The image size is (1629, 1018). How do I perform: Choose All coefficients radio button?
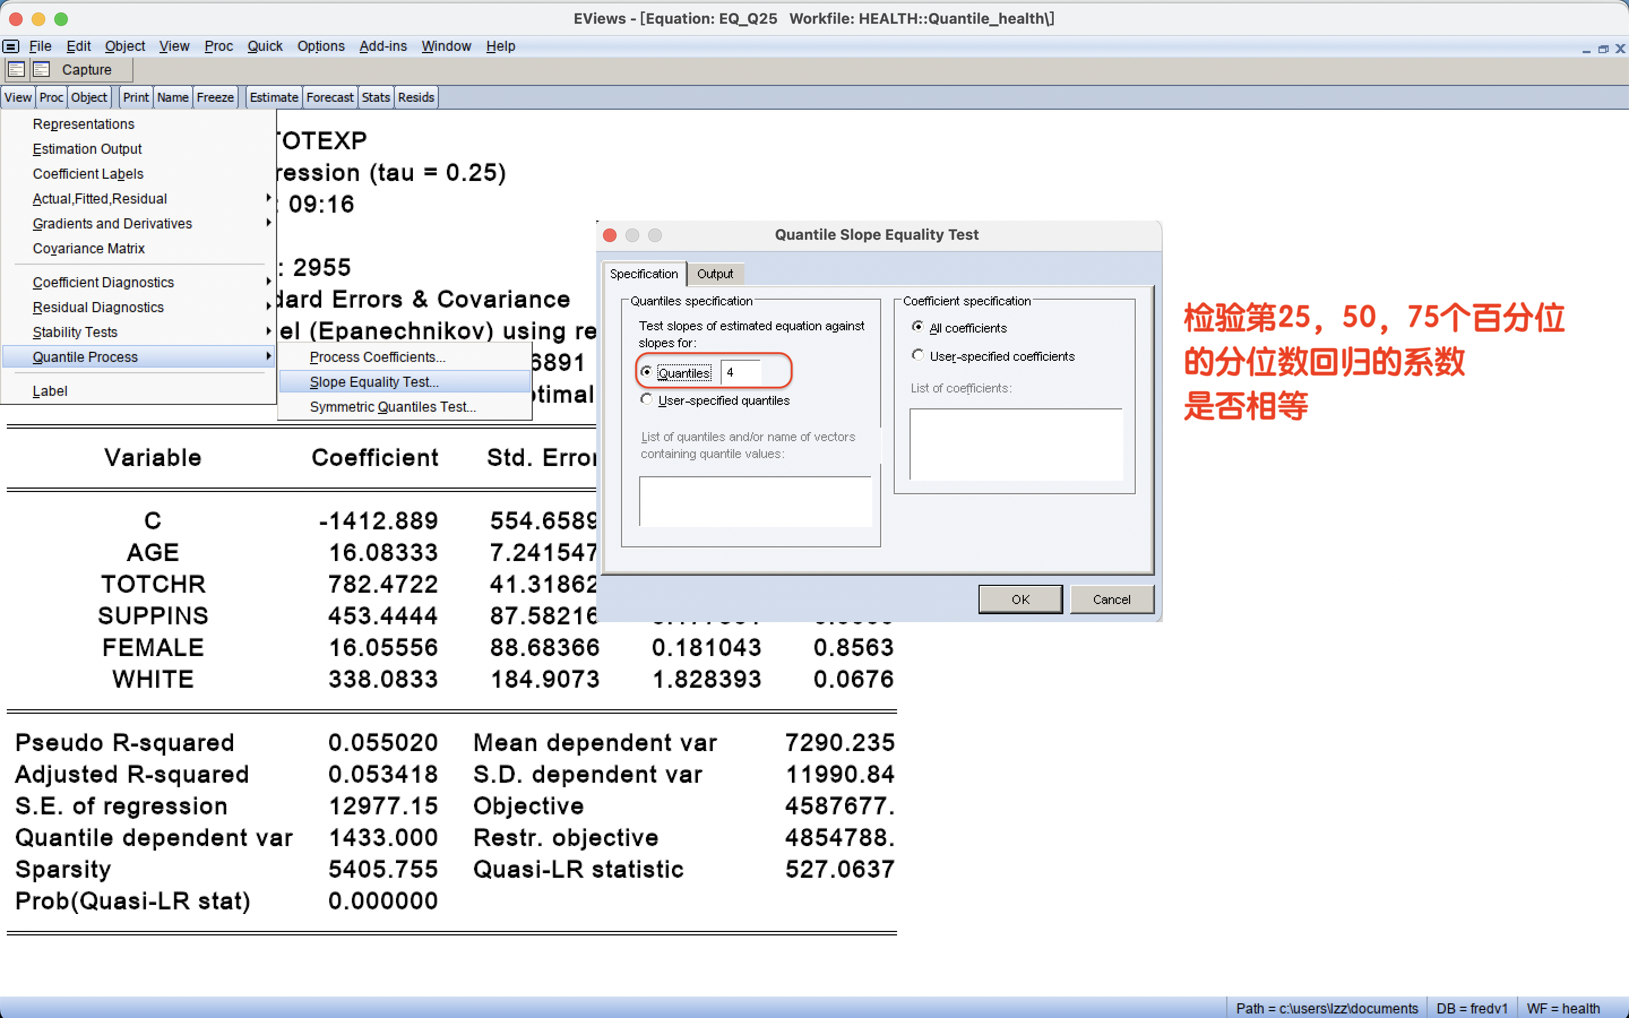pyautogui.click(x=917, y=327)
